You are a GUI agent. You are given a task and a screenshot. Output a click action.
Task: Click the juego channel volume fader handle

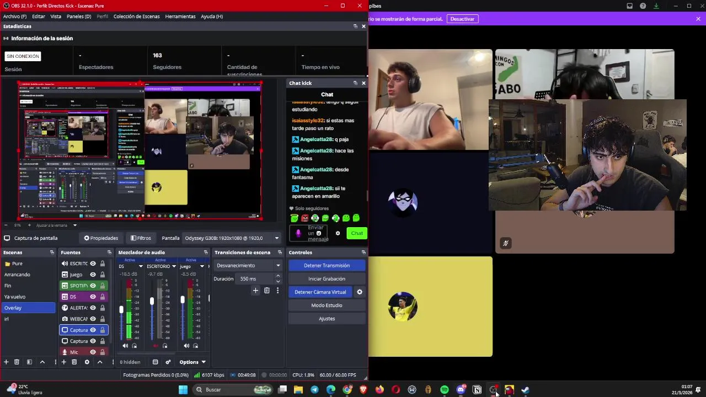[183, 299]
